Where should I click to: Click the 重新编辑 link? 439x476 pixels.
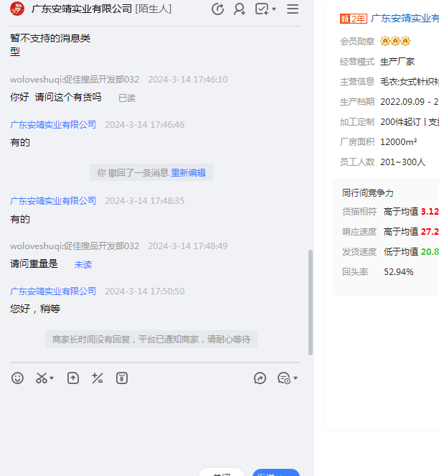(x=188, y=172)
